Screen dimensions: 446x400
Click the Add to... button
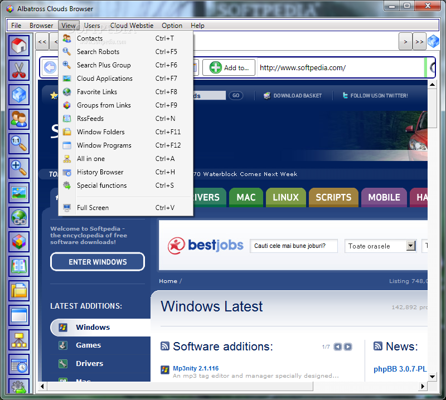(229, 67)
